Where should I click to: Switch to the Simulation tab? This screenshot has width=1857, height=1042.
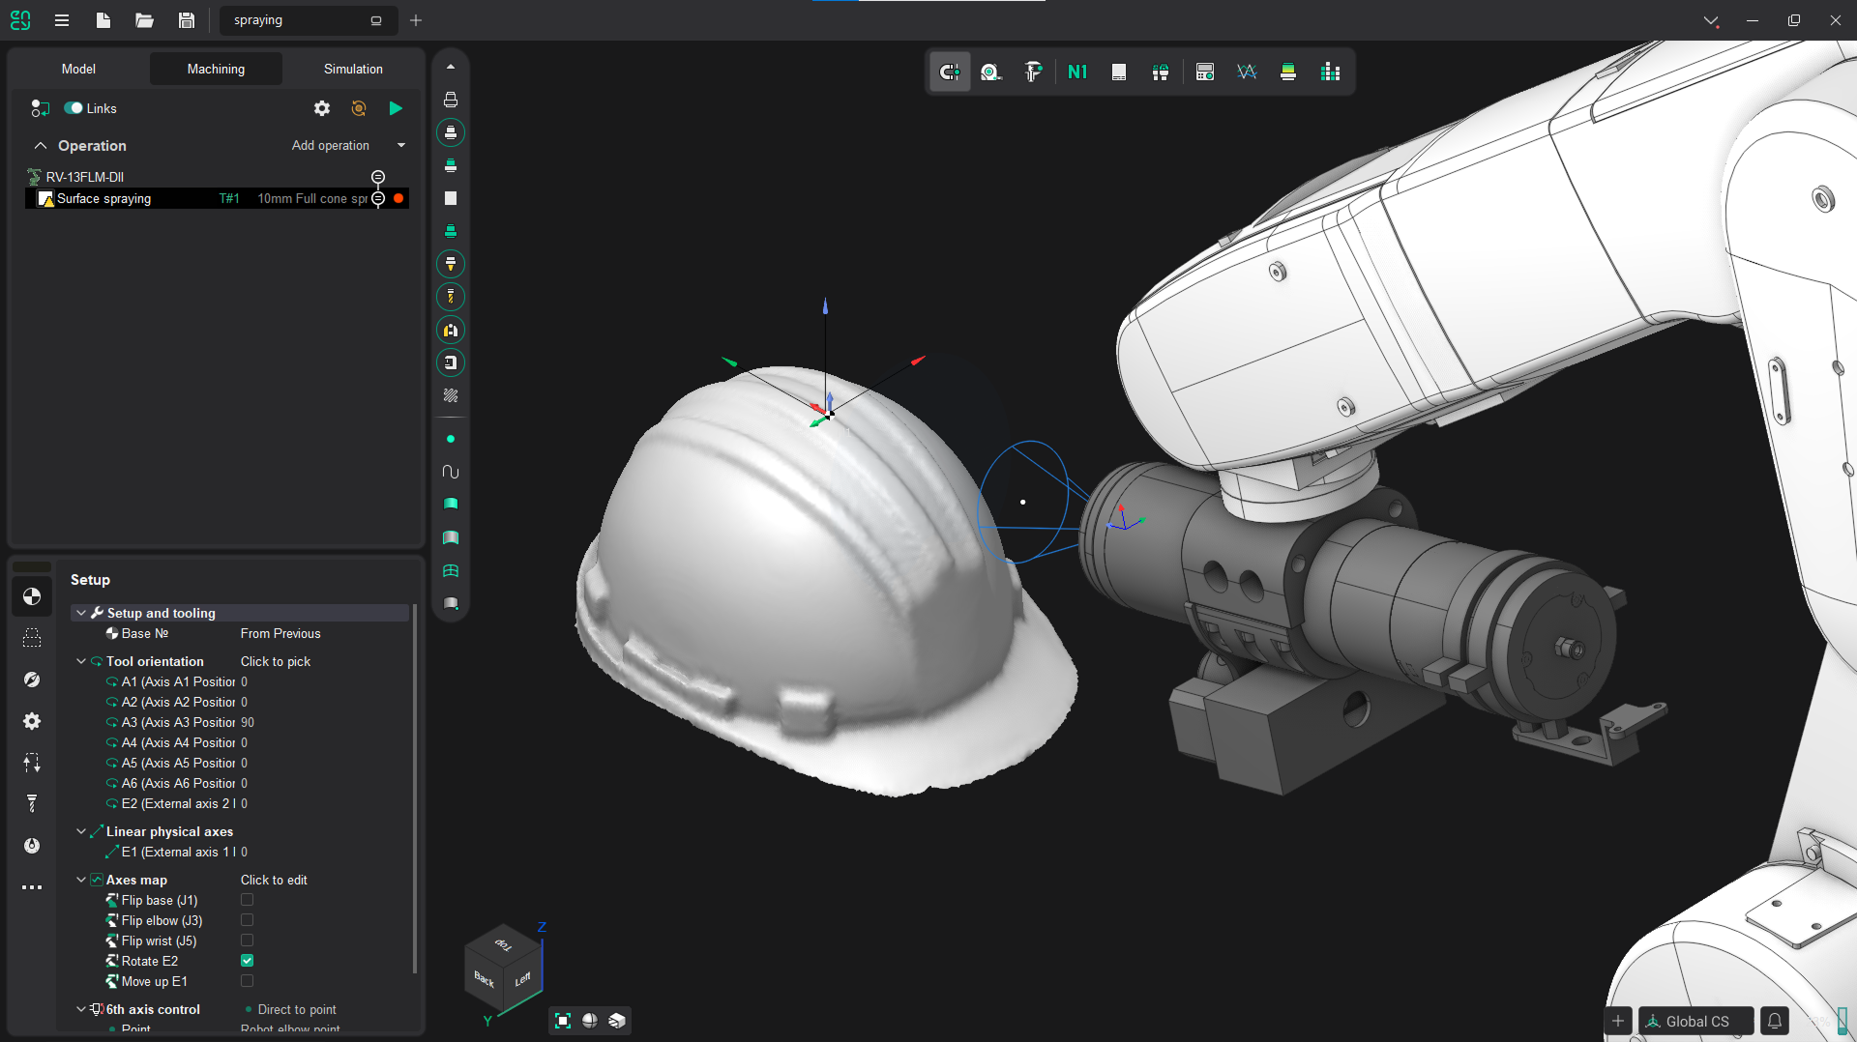(353, 70)
